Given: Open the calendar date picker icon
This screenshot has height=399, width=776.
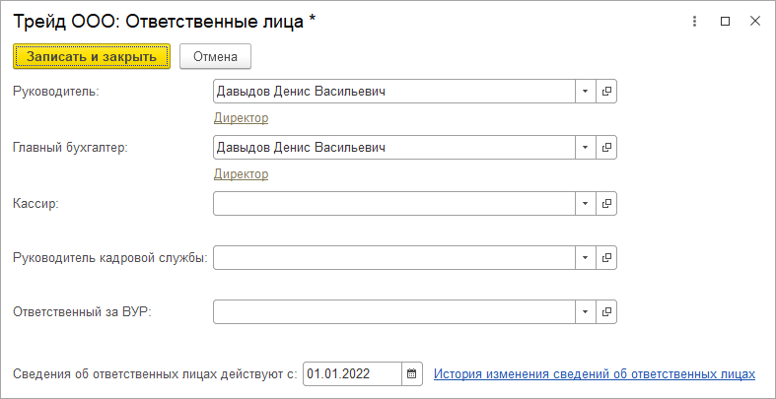Looking at the screenshot, I should click(412, 374).
